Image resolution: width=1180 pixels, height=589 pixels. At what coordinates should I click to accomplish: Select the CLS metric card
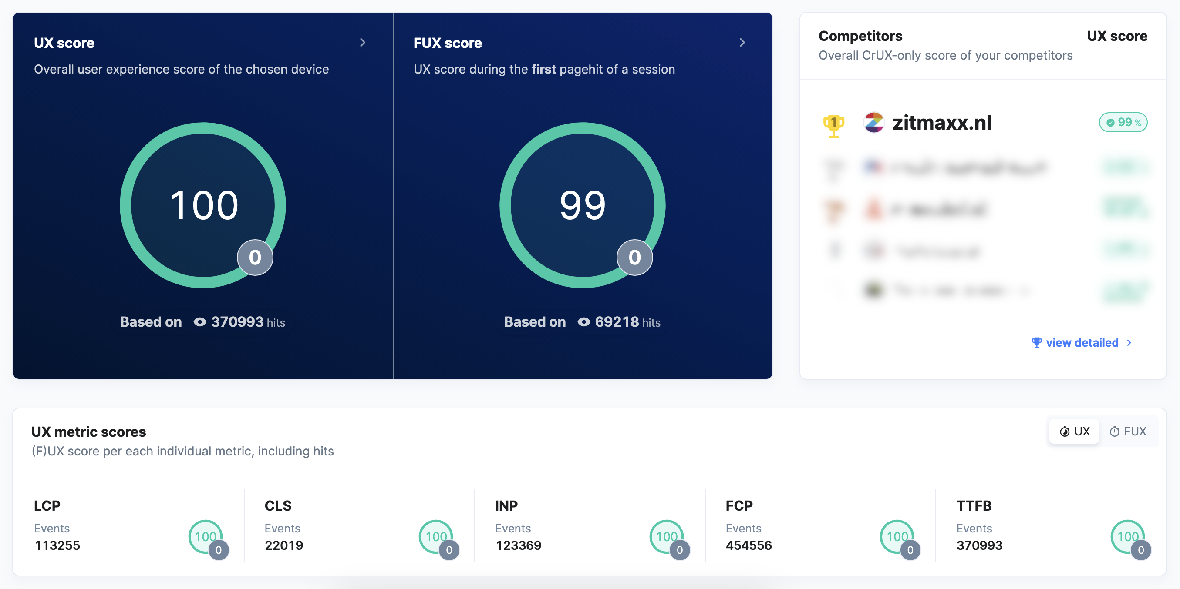coord(359,525)
